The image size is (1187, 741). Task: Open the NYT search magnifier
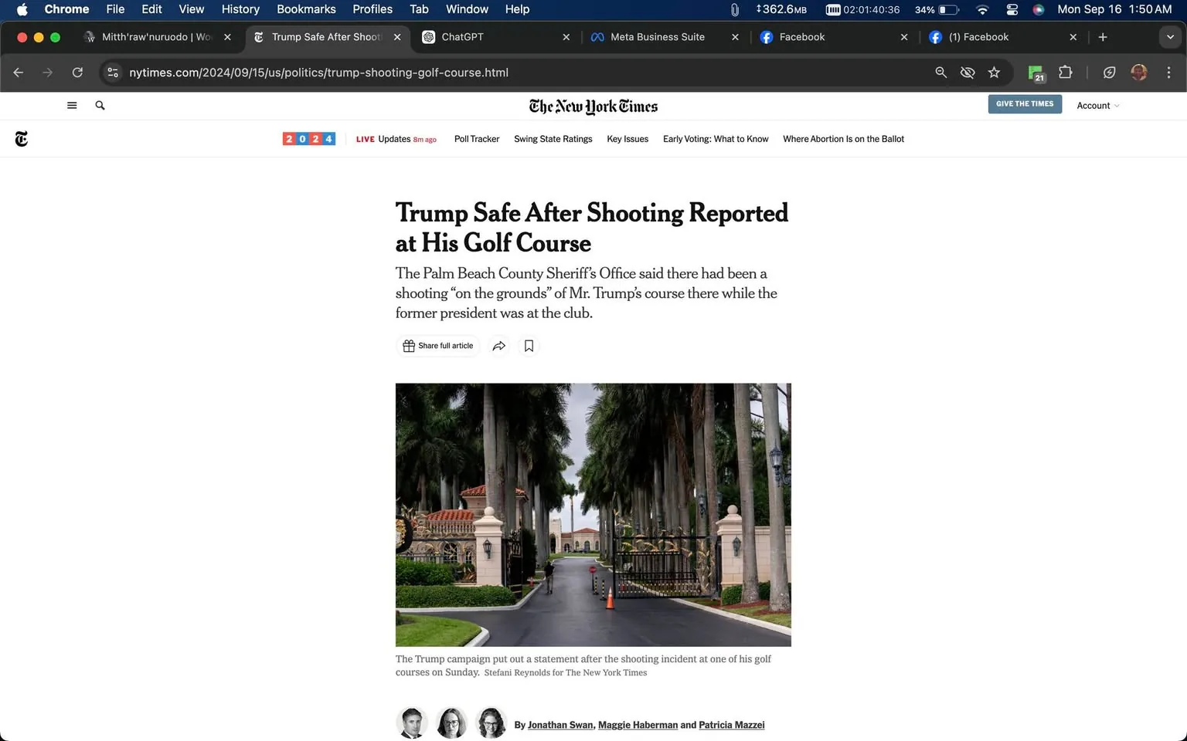100,105
